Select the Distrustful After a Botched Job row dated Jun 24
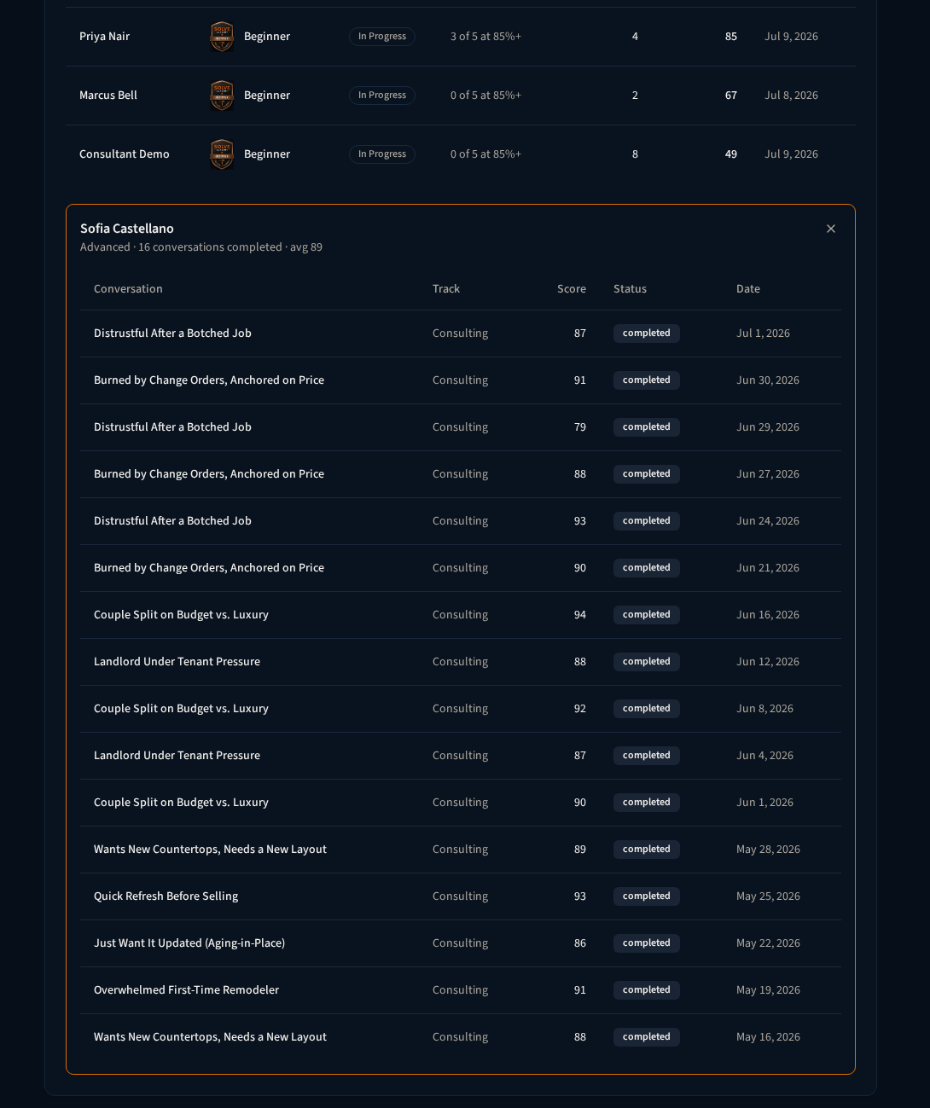930x1108 pixels. coord(461,521)
